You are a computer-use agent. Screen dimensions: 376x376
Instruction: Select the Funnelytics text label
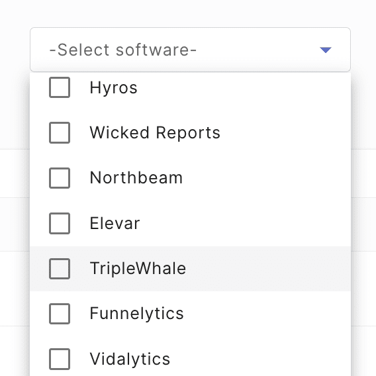click(x=136, y=314)
